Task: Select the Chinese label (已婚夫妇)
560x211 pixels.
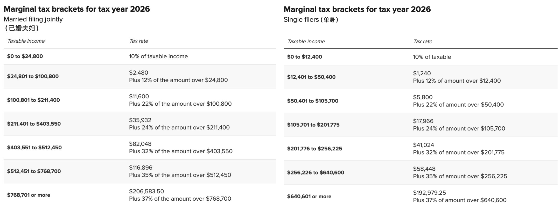Action: (22, 28)
